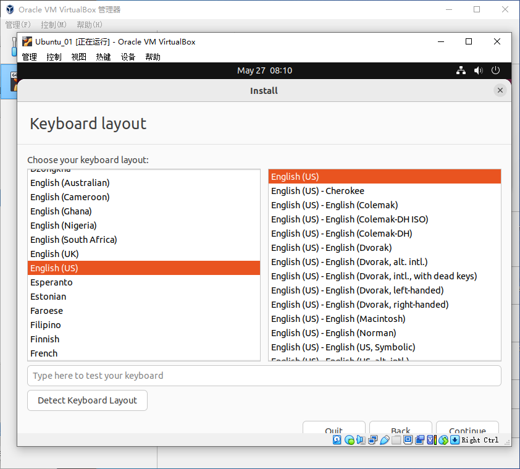This screenshot has width=520, height=469.
Task: Open hard disk activity indicator in status bar
Action: pyautogui.click(x=337, y=440)
